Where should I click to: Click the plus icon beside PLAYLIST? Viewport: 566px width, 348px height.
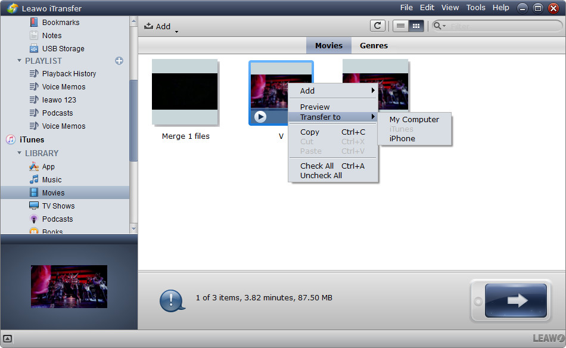(119, 61)
